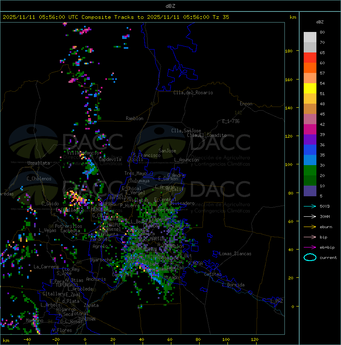Select the dark orange 57-60 dBZ swatch
This screenshot has width=341, height=345.
tap(310, 68)
